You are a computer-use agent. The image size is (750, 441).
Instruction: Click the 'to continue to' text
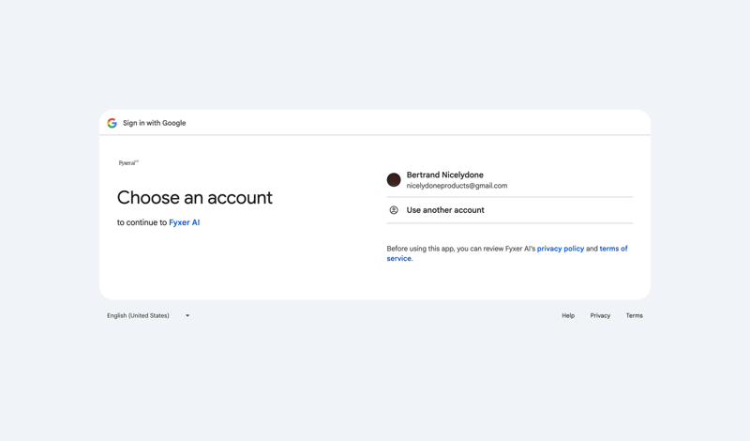point(142,223)
